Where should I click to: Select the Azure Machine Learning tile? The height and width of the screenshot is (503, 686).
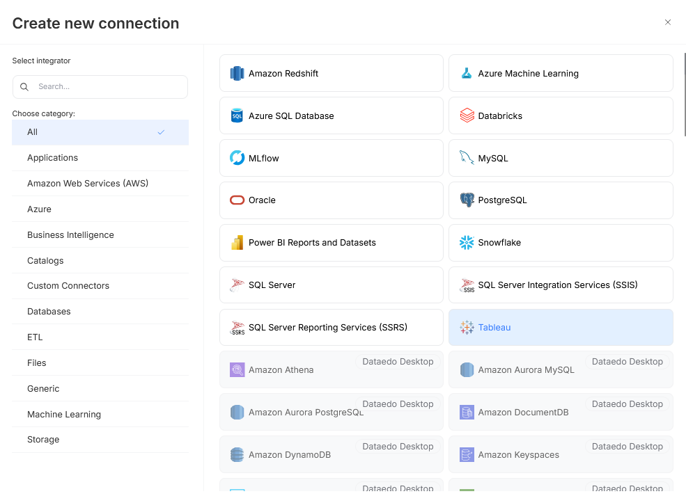[561, 74]
